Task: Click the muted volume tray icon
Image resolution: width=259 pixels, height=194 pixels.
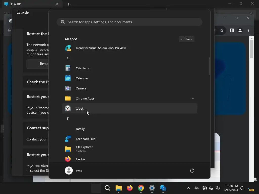Action: pyautogui.click(x=211, y=188)
